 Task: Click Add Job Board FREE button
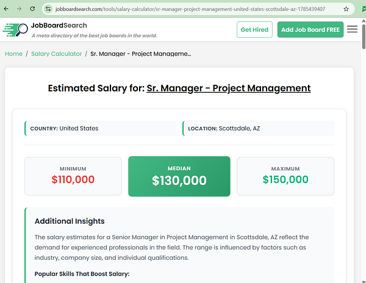tap(310, 30)
